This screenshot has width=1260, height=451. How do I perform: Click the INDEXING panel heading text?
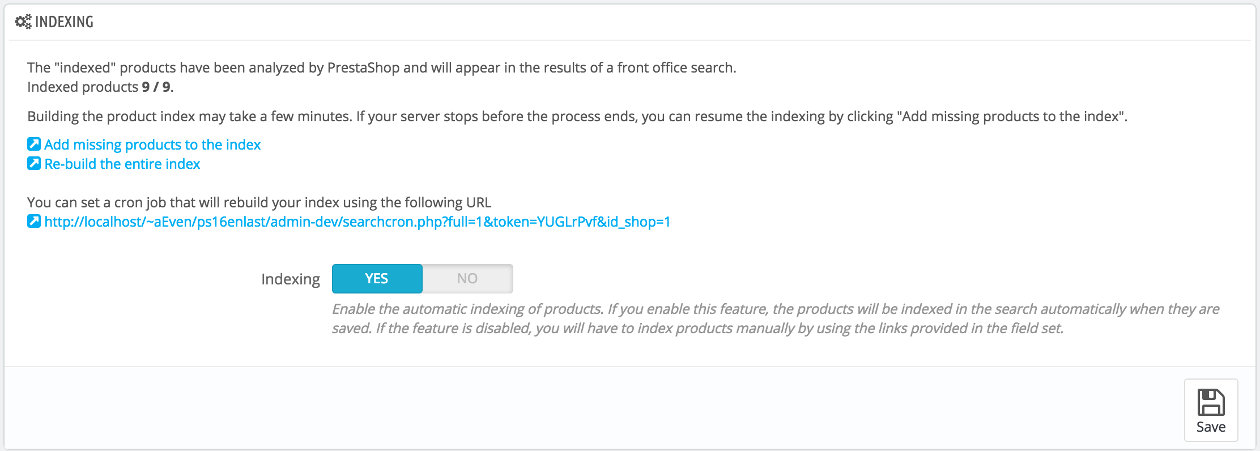64,22
